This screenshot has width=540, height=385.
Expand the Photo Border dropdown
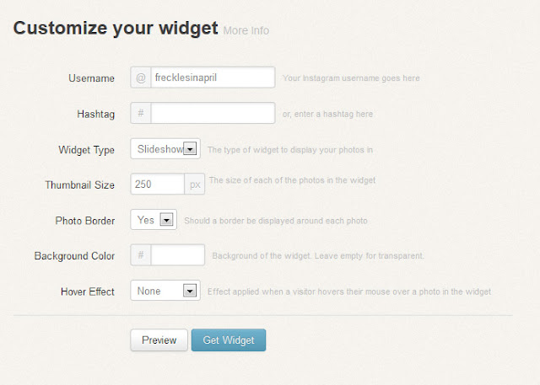[166, 220]
